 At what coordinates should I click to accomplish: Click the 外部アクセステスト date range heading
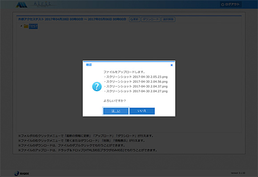click(72, 19)
